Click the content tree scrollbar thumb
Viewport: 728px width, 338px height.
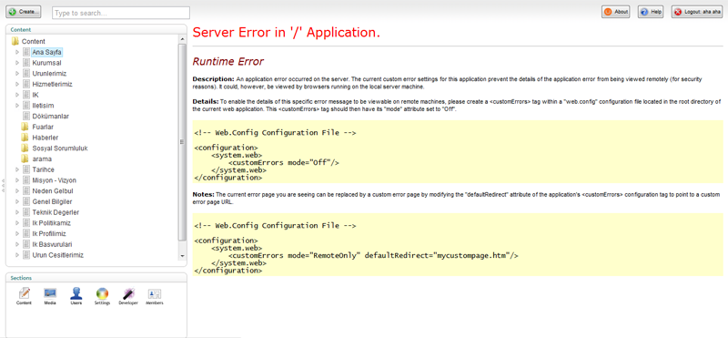[182, 142]
